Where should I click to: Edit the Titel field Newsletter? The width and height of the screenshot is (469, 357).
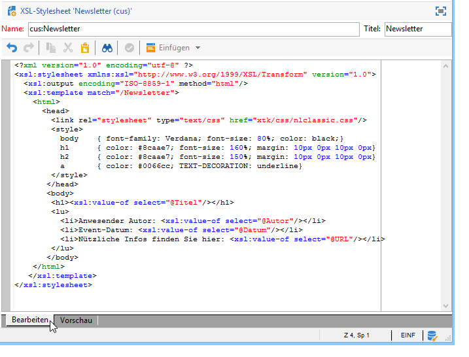(418, 29)
